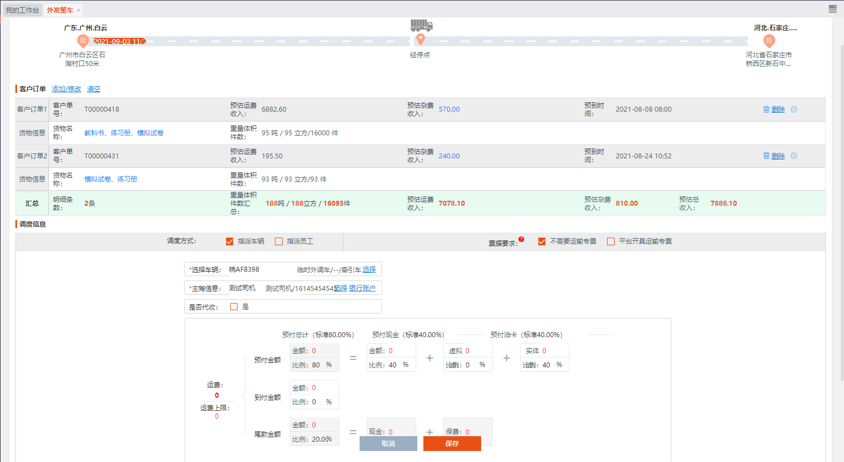Click goods name 模拟试卷、练习册
844x462 pixels.
pyautogui.click(x=111, y=179)
